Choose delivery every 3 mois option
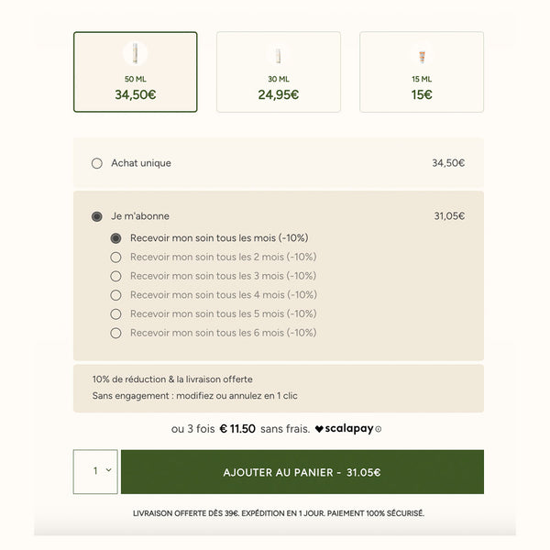The image size is (550, 550). tap(115, 276)
